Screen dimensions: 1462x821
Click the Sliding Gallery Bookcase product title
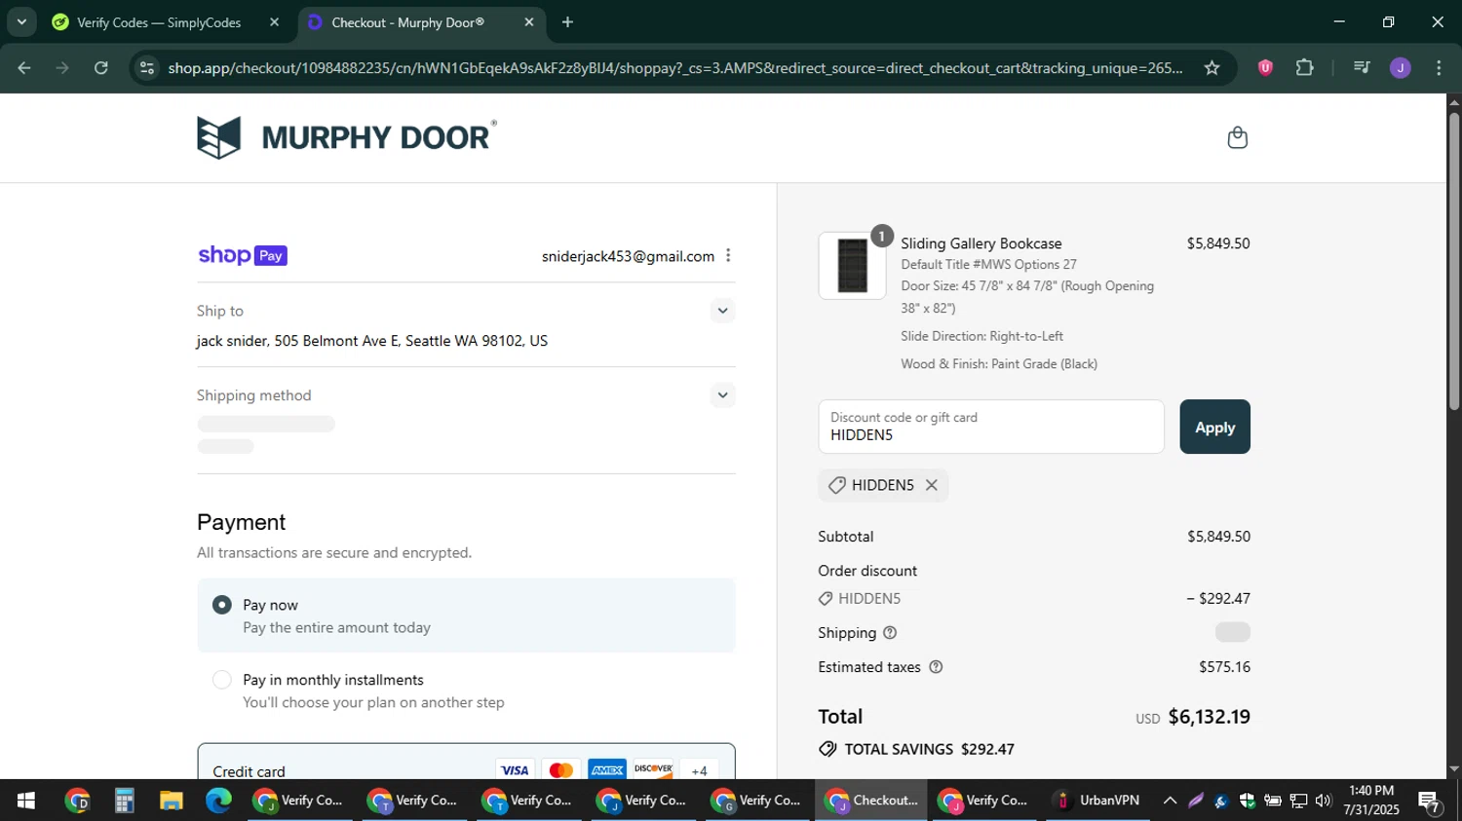point(981,243)
